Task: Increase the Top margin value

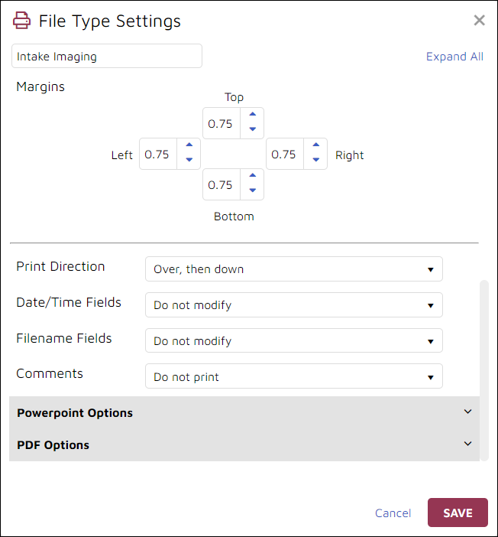Action: tap(252, 115)
